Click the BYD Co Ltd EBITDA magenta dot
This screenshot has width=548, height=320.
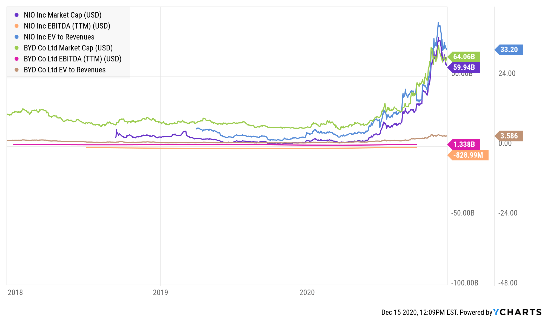pos(17,59)
